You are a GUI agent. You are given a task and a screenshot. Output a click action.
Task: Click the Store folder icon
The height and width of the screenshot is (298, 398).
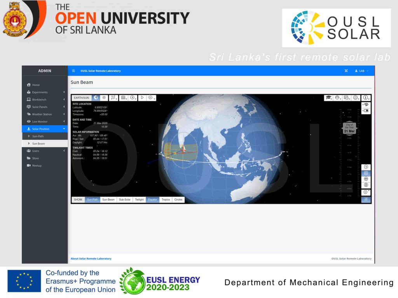[x=29, y=158]
